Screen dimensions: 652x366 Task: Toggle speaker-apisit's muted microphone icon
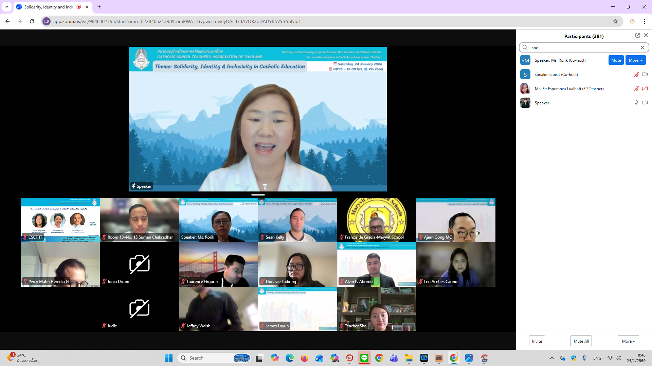pos(636,74)
